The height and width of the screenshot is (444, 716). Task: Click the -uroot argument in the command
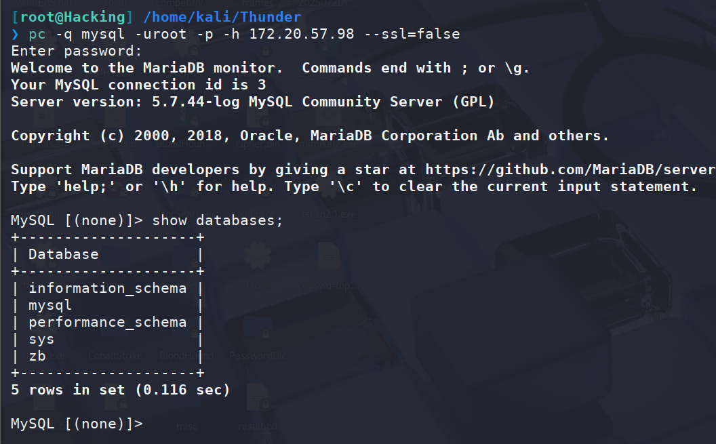tap(161, 34)
